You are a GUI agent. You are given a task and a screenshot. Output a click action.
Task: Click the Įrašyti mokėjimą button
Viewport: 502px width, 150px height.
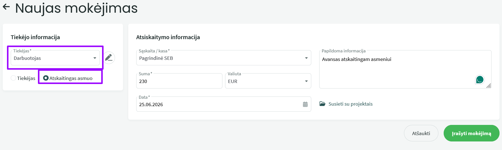[x=472, y=133]
